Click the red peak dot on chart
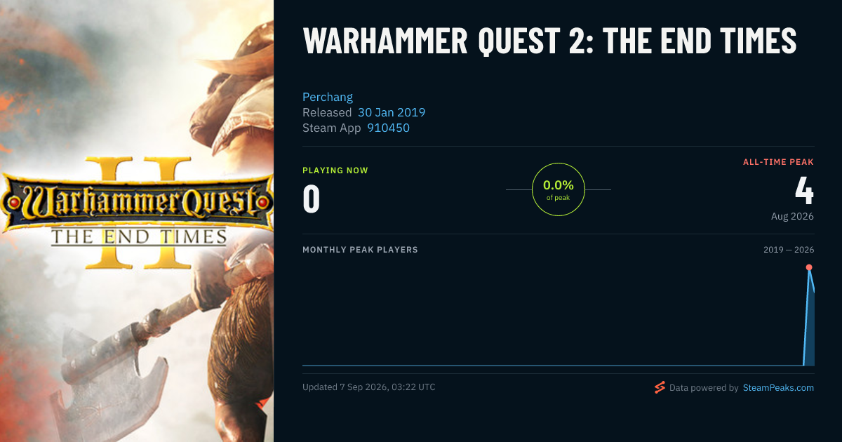Screen dimensions: 842x442 click(x=809, y=267)
